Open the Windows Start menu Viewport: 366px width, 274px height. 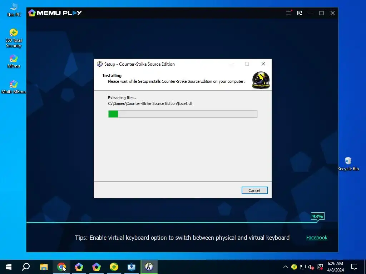(9, 267)
